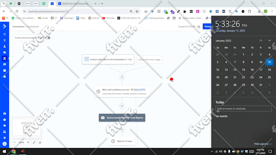Click the fit-to-screen expand icon

click(34, 142)
